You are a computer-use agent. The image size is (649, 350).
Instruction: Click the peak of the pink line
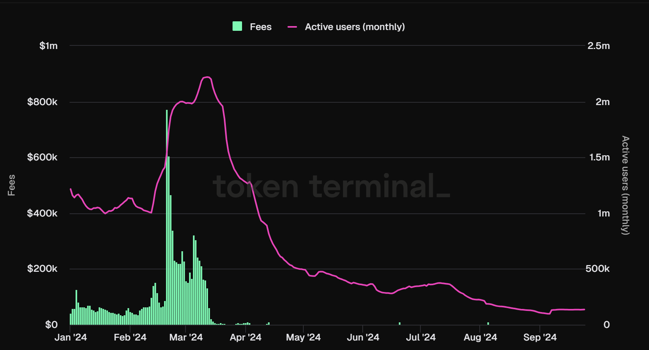(207, 77)
